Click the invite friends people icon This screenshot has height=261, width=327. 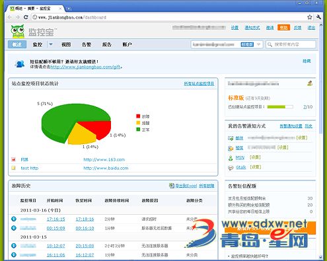(x=20, y=64)
